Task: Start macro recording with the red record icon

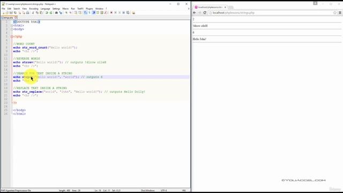Action: tap(111, 13)
